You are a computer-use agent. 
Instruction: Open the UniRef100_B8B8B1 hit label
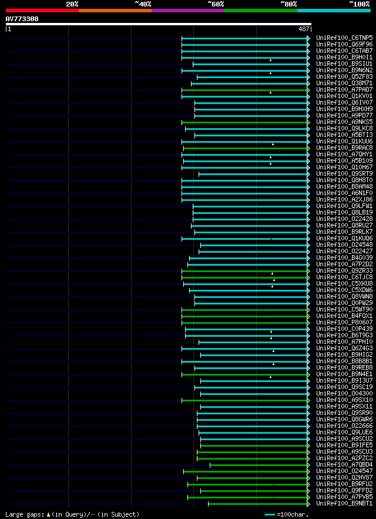point(344,361)
